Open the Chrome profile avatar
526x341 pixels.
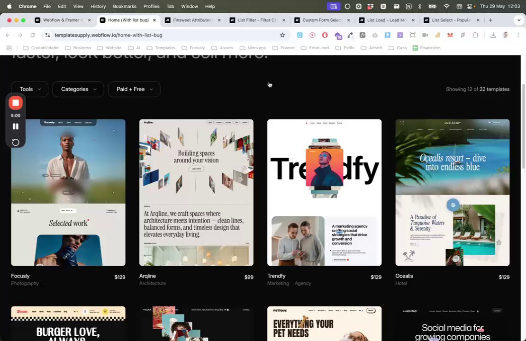point(506,35)
